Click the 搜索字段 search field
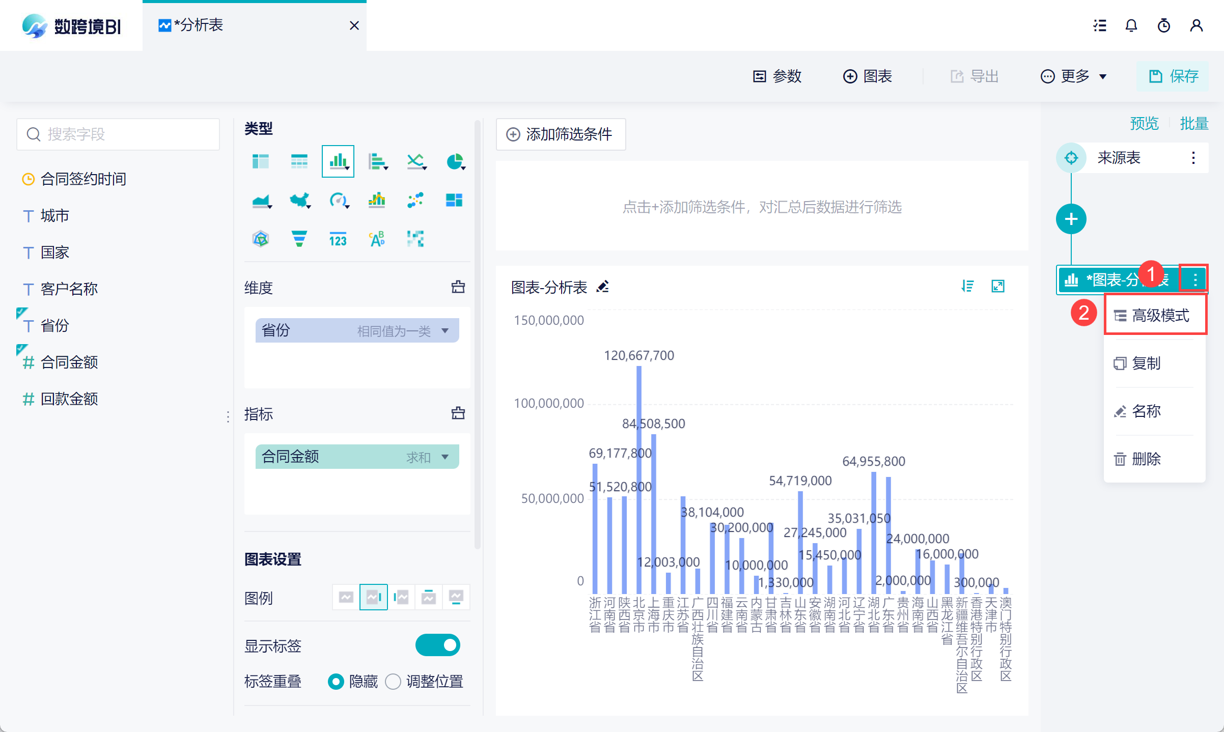Viewport: 1224px width, 732px height. [x=118, y=134]
